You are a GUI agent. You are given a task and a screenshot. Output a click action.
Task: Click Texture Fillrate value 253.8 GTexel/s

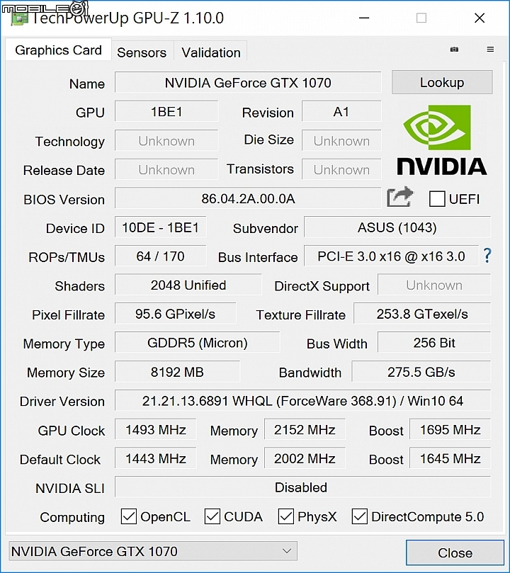tap(422, 314)
